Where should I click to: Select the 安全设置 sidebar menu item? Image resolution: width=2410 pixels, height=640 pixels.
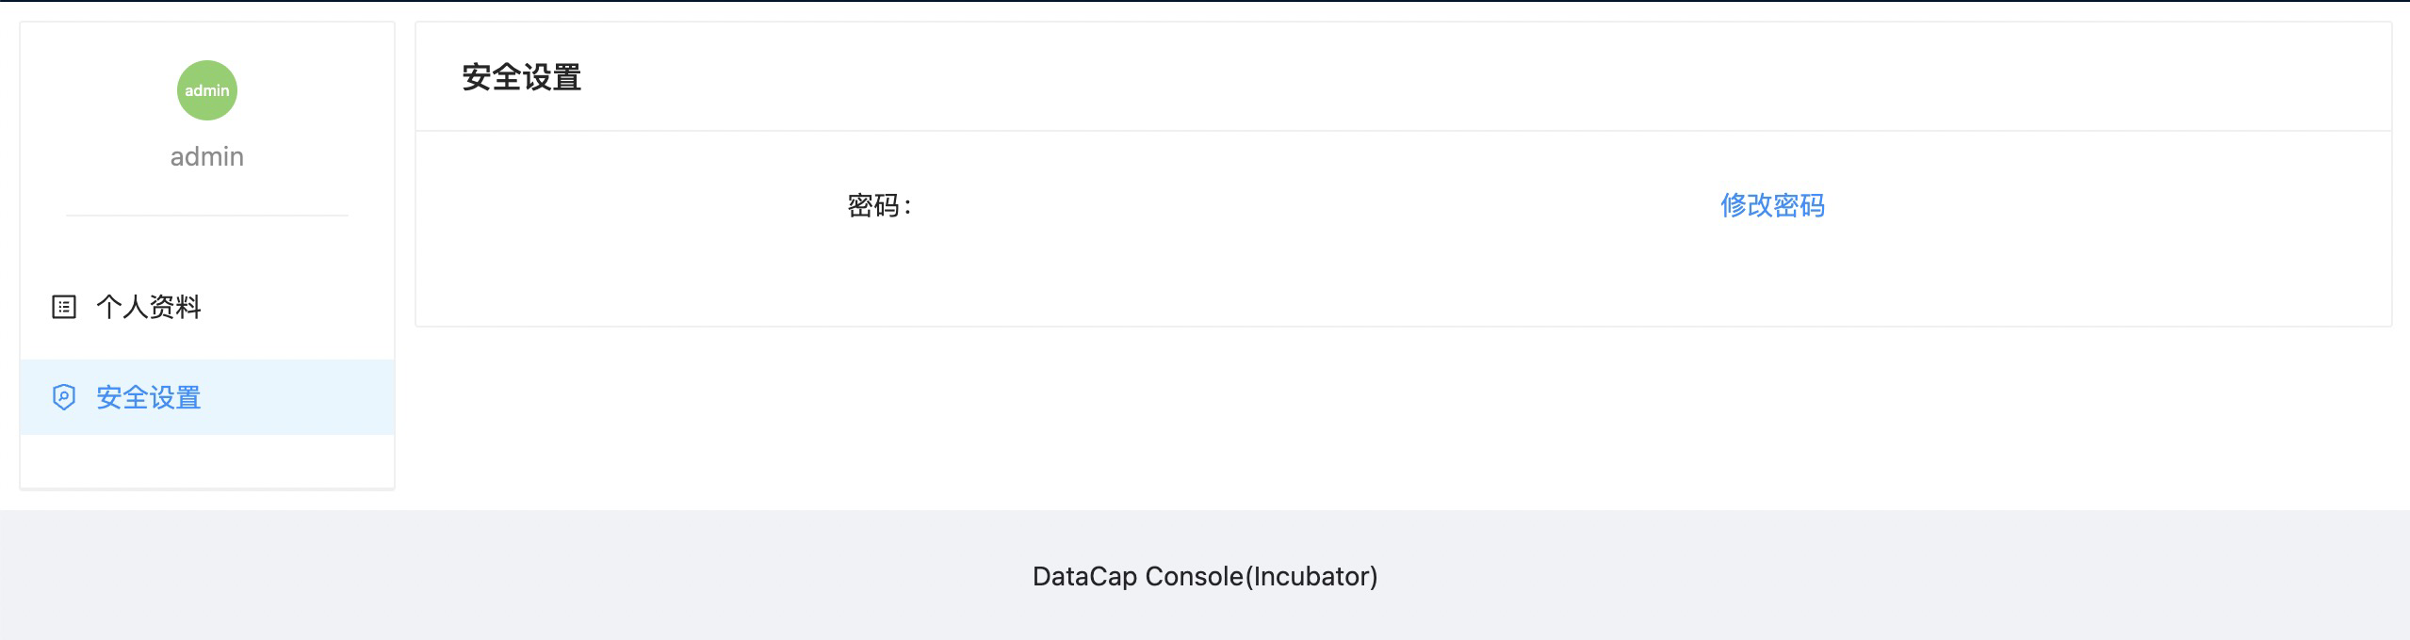149,397
